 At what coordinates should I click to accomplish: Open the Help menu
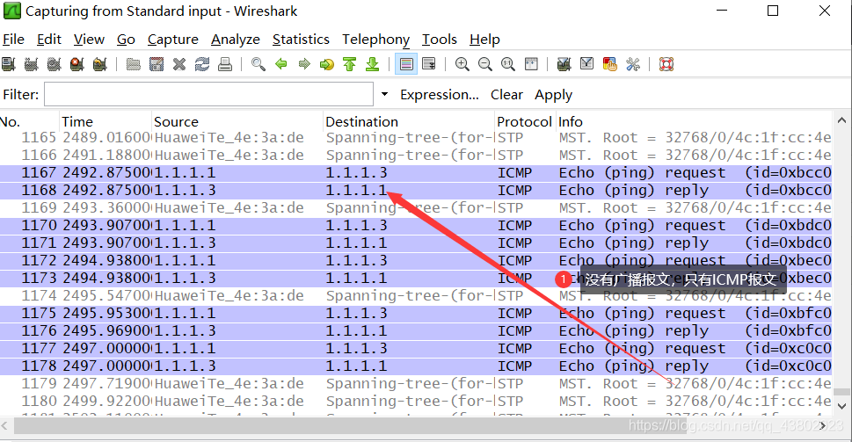click(484, 40)
